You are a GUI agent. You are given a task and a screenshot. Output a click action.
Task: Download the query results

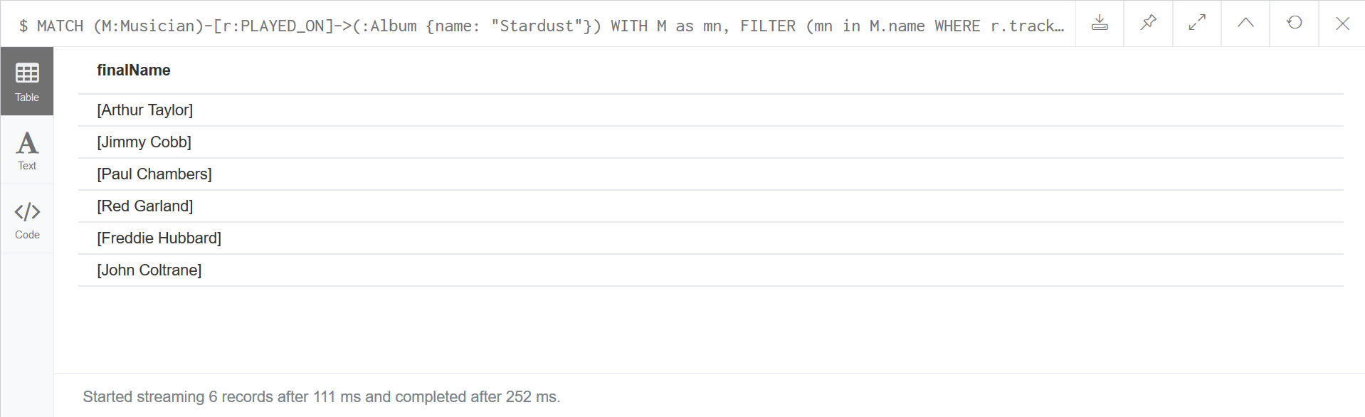click(x=1099, y=23)
